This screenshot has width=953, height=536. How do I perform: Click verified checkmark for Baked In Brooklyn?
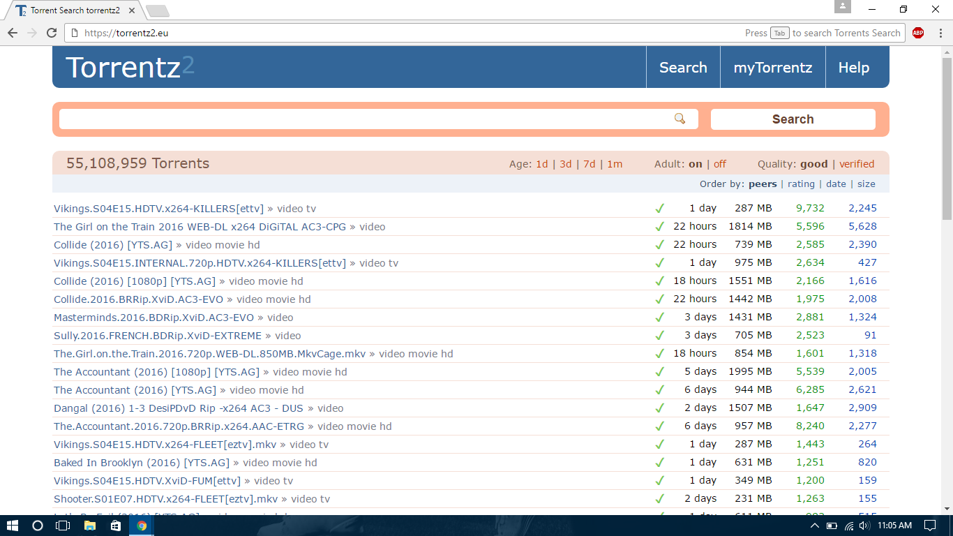[659, 463]
